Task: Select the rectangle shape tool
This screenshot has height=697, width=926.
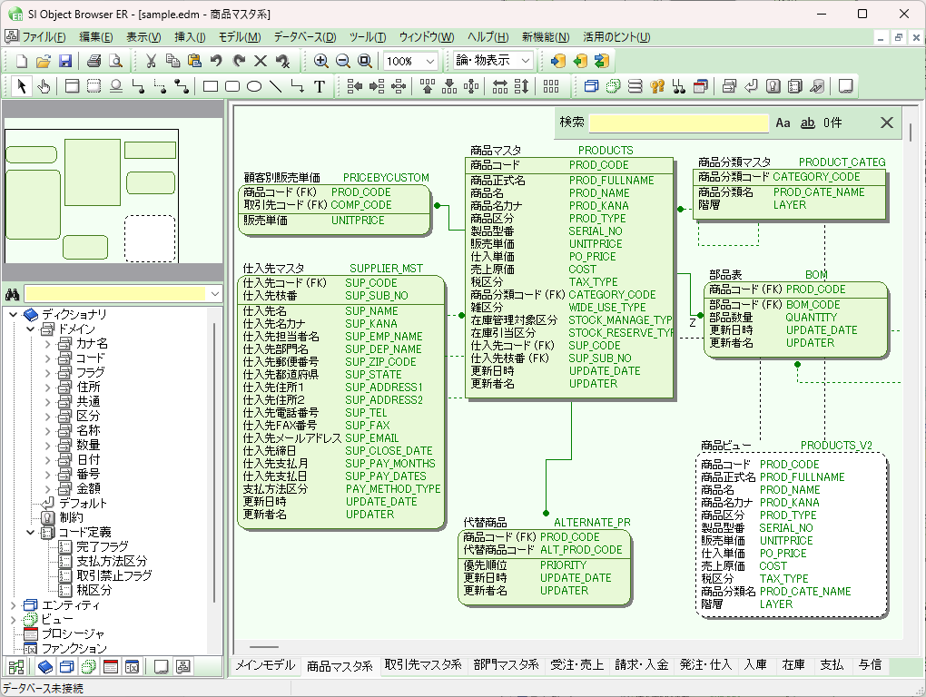Action: [211, 87]
